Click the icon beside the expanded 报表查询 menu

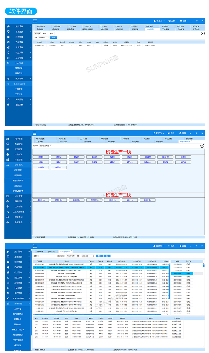pyautogui.click(x=8, y=304)
